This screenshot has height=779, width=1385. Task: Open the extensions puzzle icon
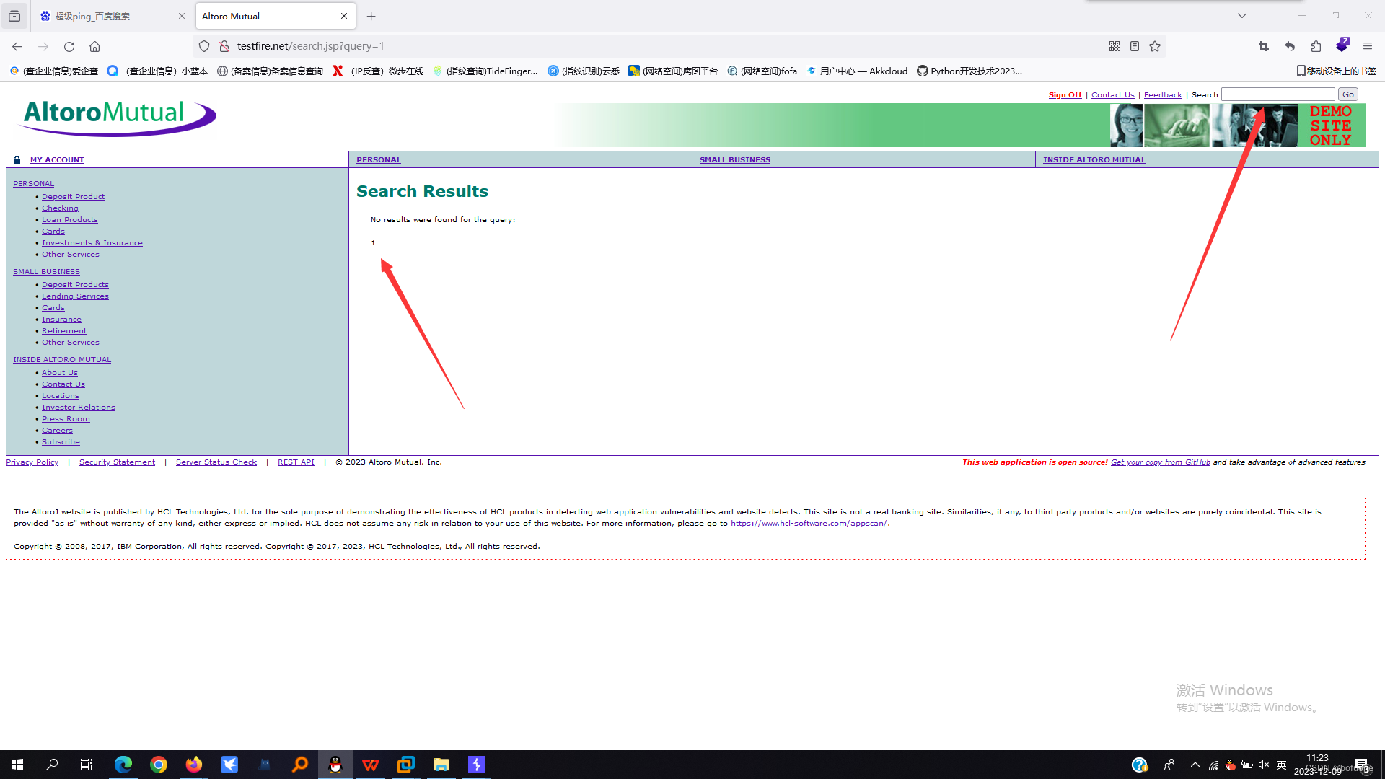point(1316,46)
